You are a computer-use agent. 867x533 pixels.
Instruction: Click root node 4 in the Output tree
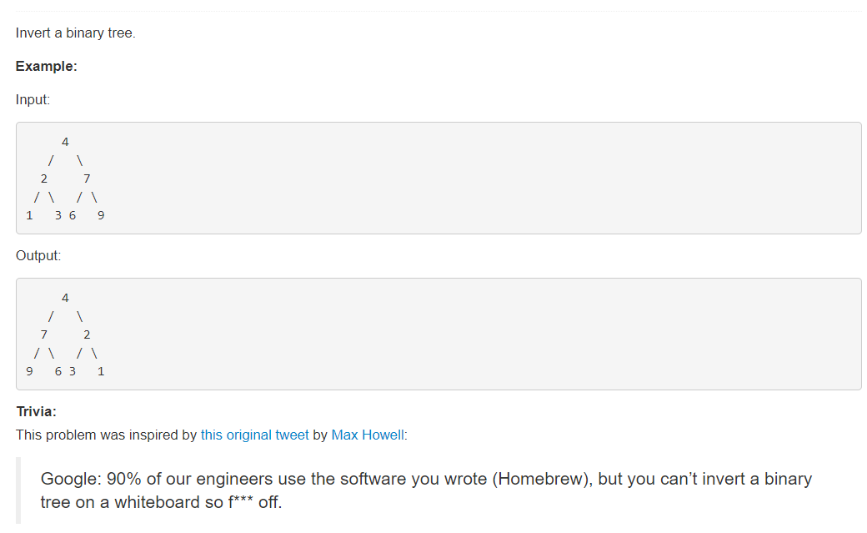(x=65, y=299)
